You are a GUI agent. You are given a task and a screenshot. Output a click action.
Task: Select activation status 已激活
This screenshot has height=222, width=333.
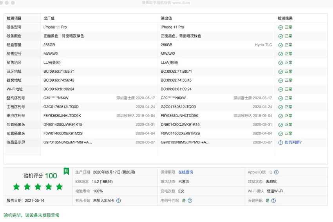point(184,182)
